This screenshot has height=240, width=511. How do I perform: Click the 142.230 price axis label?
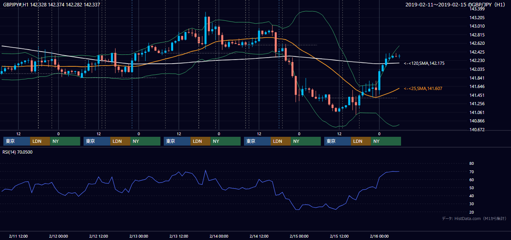click(477, 60)
